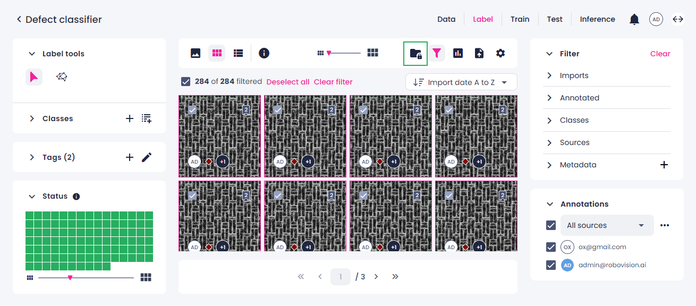Image resolution: width=696 pixels, height=306 pixels.
Task: Click the large grid icon in Status panel
Action: click(146, 277)
